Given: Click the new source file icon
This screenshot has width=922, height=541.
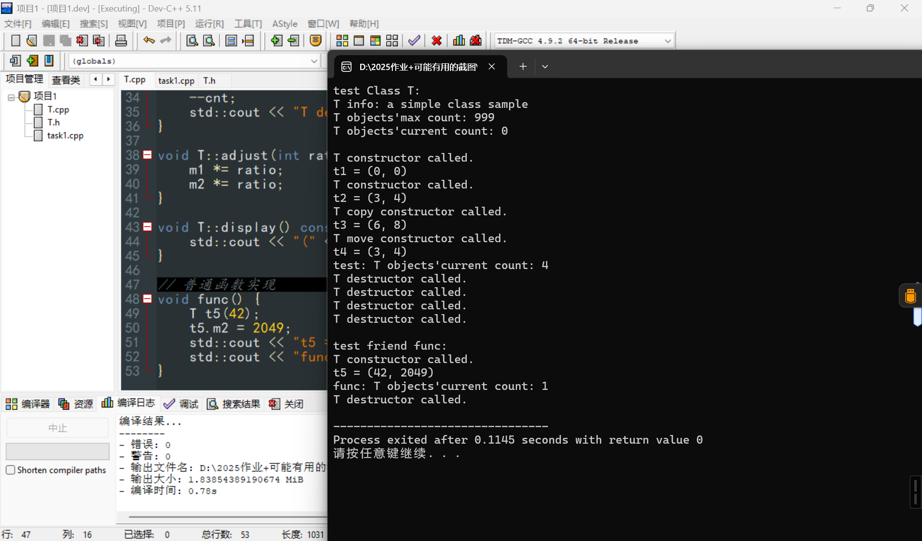Looking at the screenshot, I should tap(15, 41).
